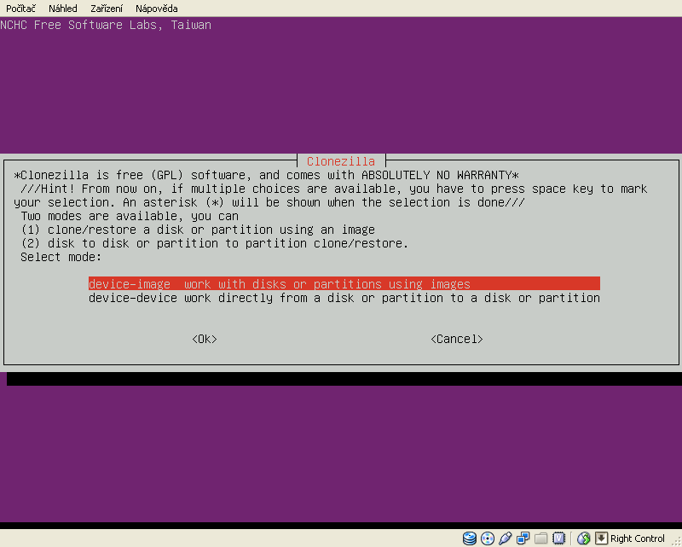The height and width of the screenshot is (547, 682).
Task: Click the keyboard capture arrow icon
Action: point(601,538)
